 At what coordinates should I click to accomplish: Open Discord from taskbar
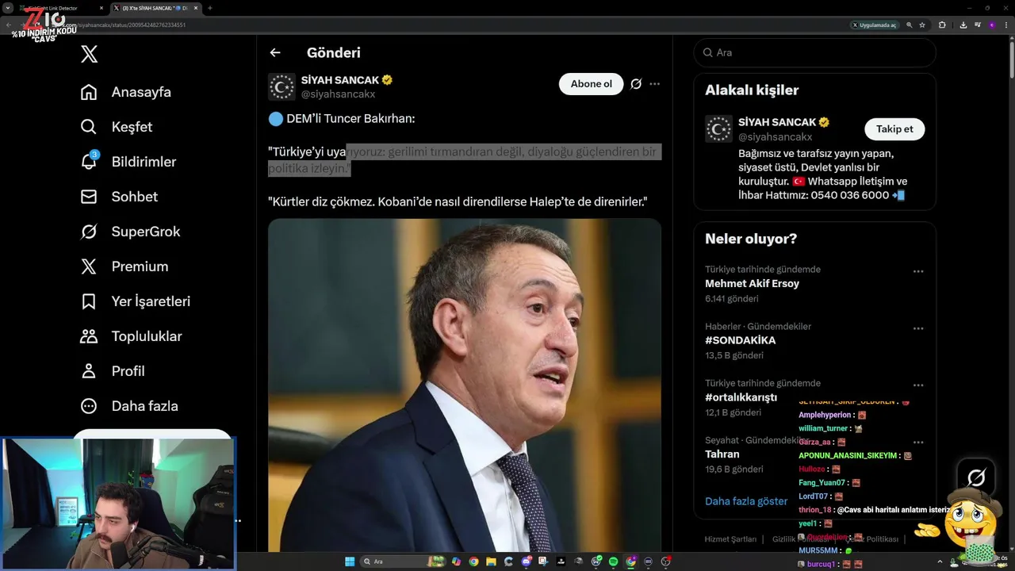527,561
